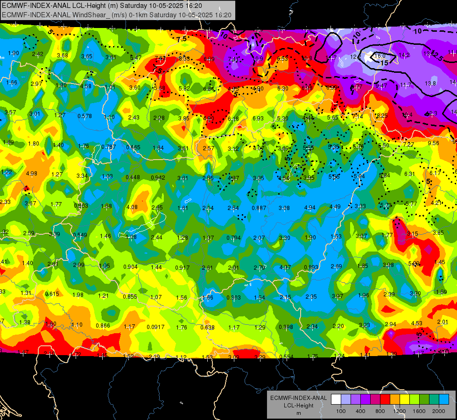Click the grid value 0.893
457x420 pixels.
tap(311, 267)
